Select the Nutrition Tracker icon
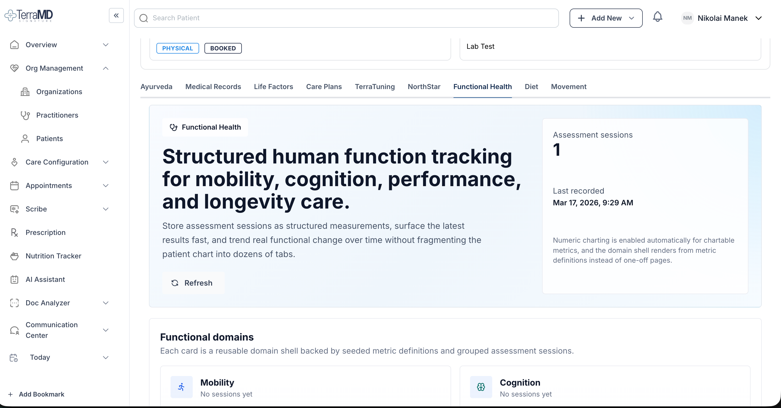Image resolution: width=781 pixels, height=408 pixels. tap(14, 256)
